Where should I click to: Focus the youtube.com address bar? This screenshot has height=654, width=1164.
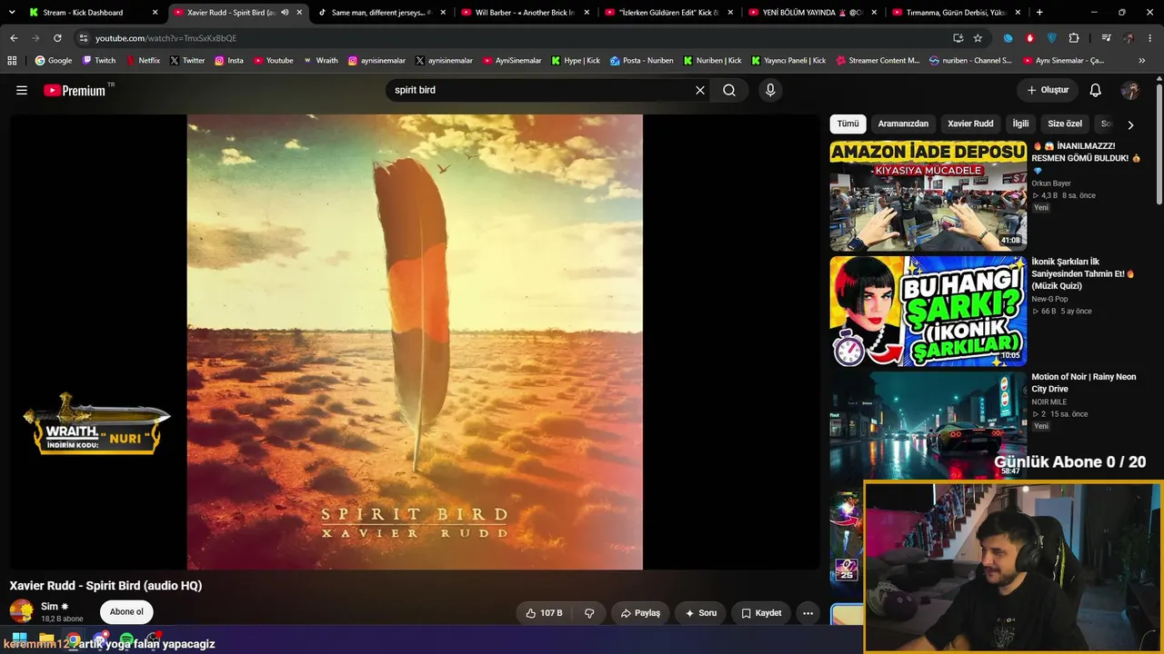coord(509,38)
